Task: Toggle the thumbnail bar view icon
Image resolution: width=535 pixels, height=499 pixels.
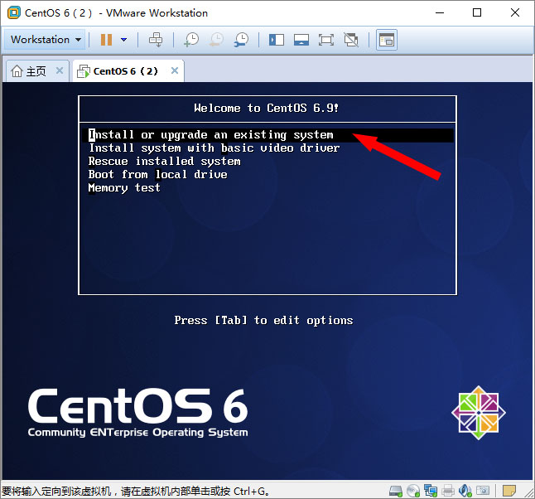Action: click(301, 39)
